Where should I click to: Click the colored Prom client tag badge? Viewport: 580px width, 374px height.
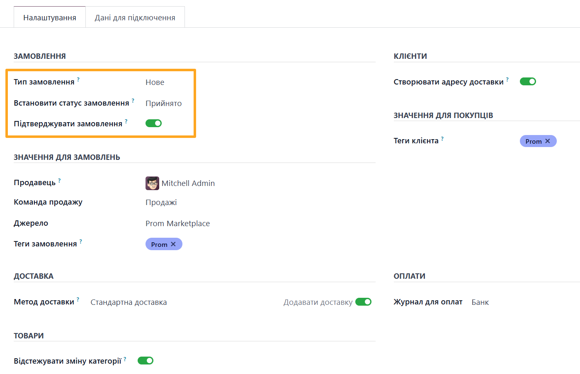click(535, 141)
